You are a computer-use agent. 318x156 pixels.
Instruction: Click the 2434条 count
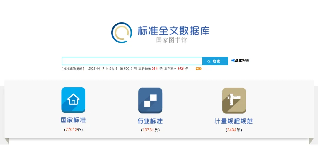(234, 130)
